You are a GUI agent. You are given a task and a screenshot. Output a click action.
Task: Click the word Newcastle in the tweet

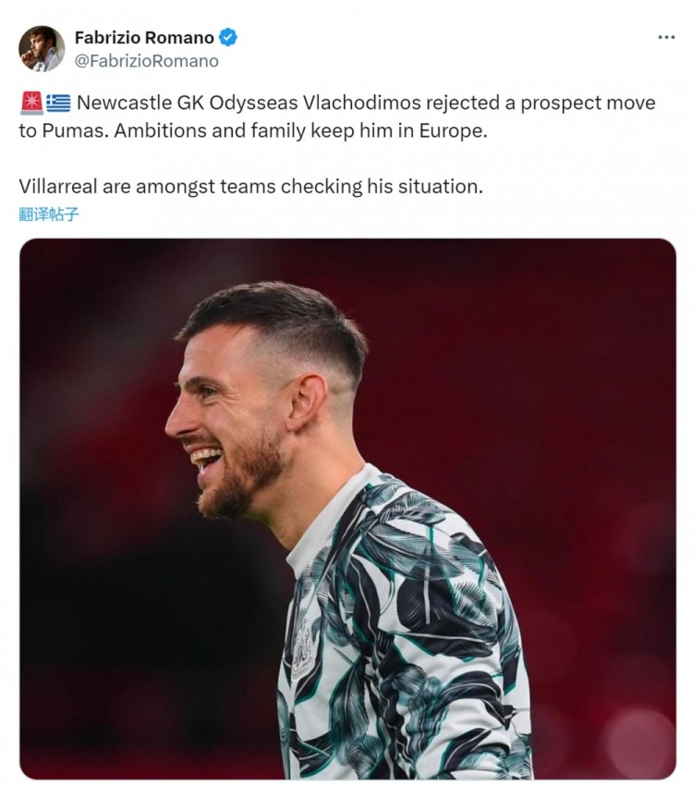[120, 103]
